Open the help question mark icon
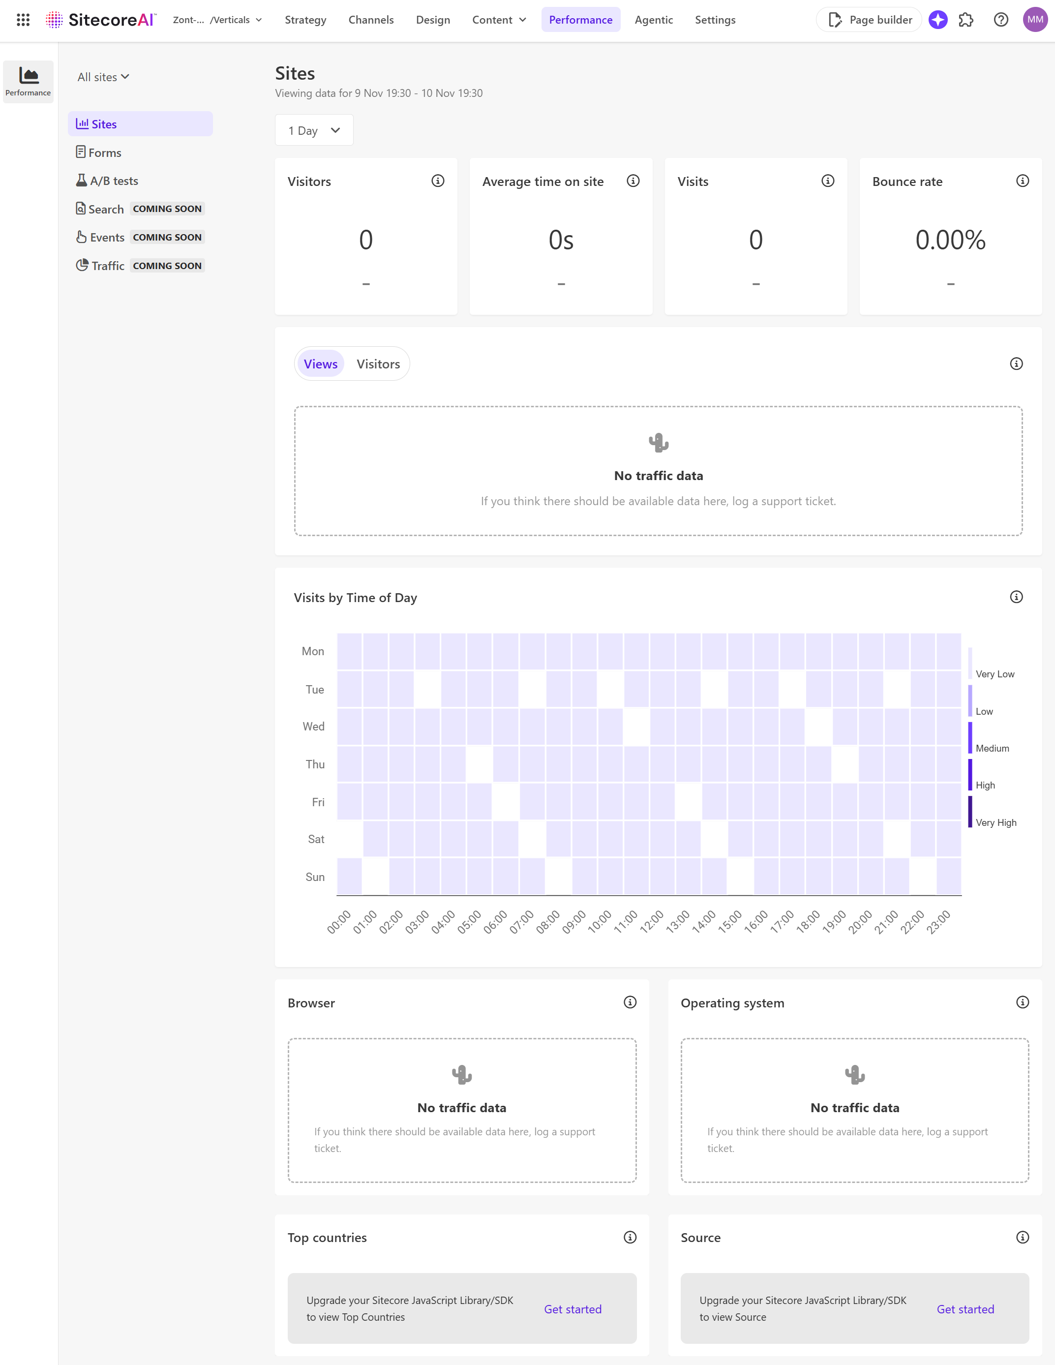 (x=1000, y=20)
